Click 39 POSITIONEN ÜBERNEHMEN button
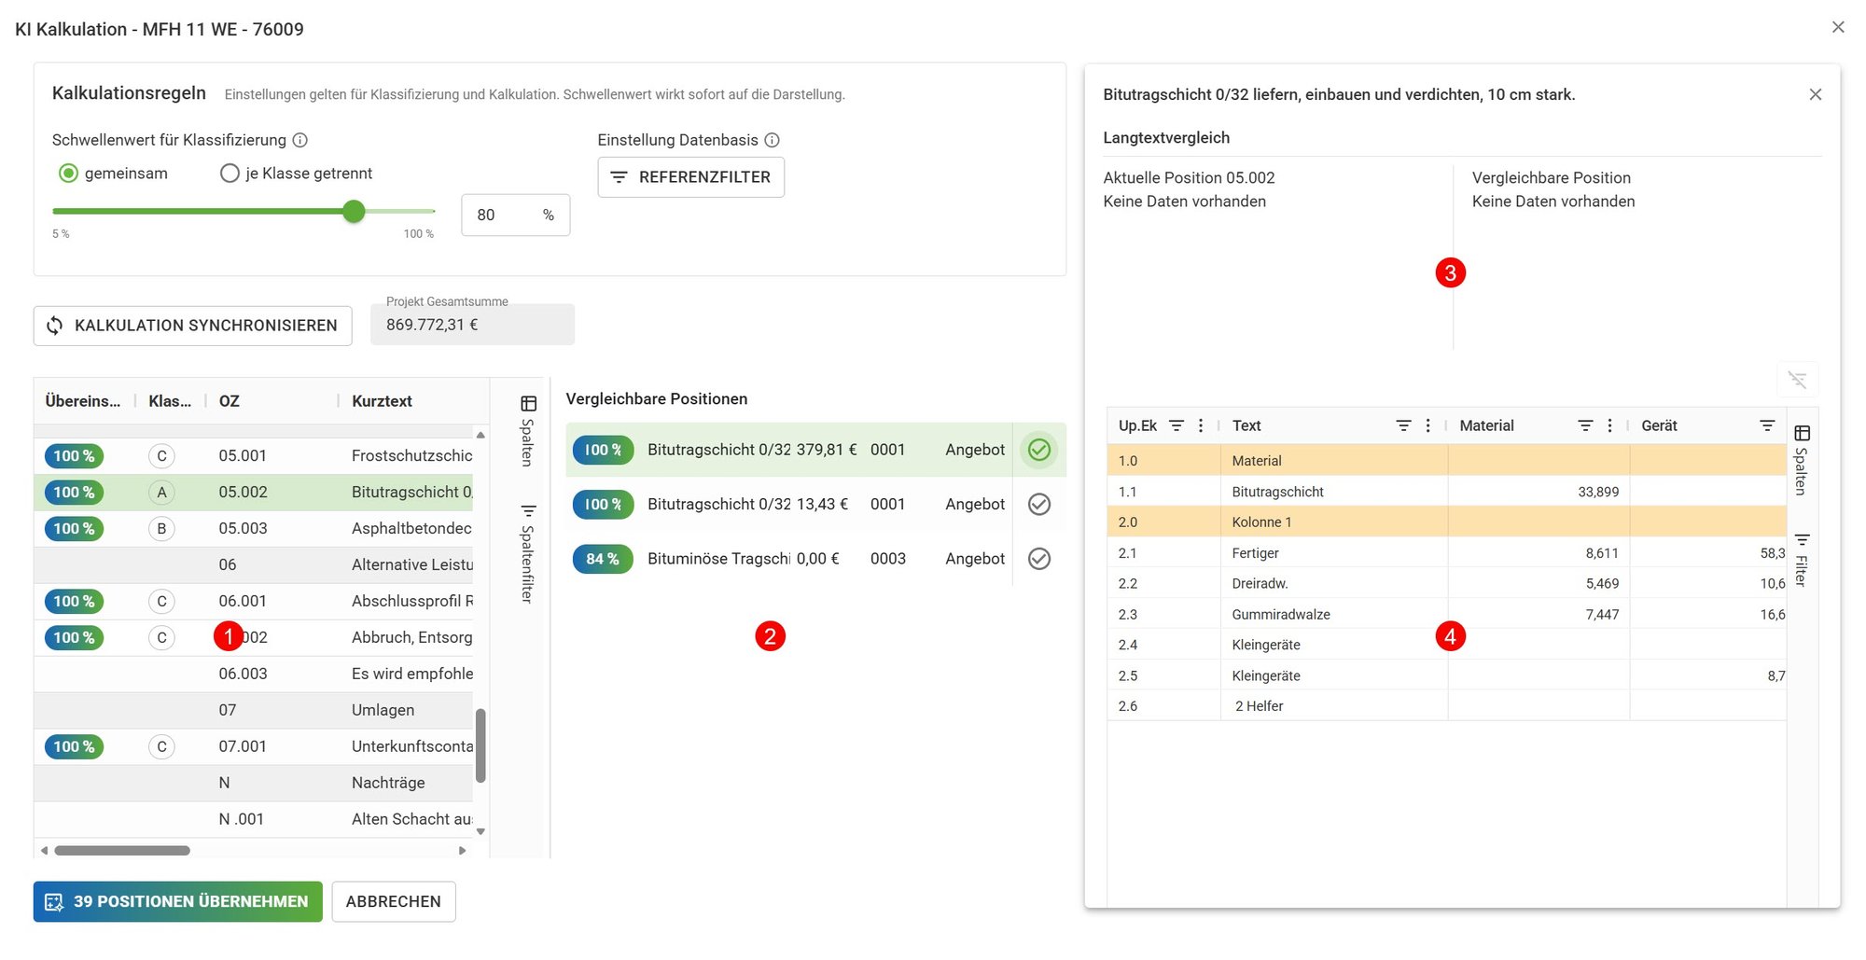 (178, 902)
